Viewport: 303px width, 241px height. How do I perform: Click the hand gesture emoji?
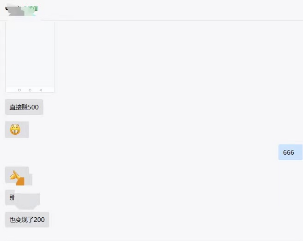coord(15,175)
